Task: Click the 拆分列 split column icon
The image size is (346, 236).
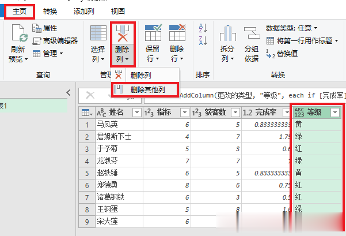Action: click(228, 33)
